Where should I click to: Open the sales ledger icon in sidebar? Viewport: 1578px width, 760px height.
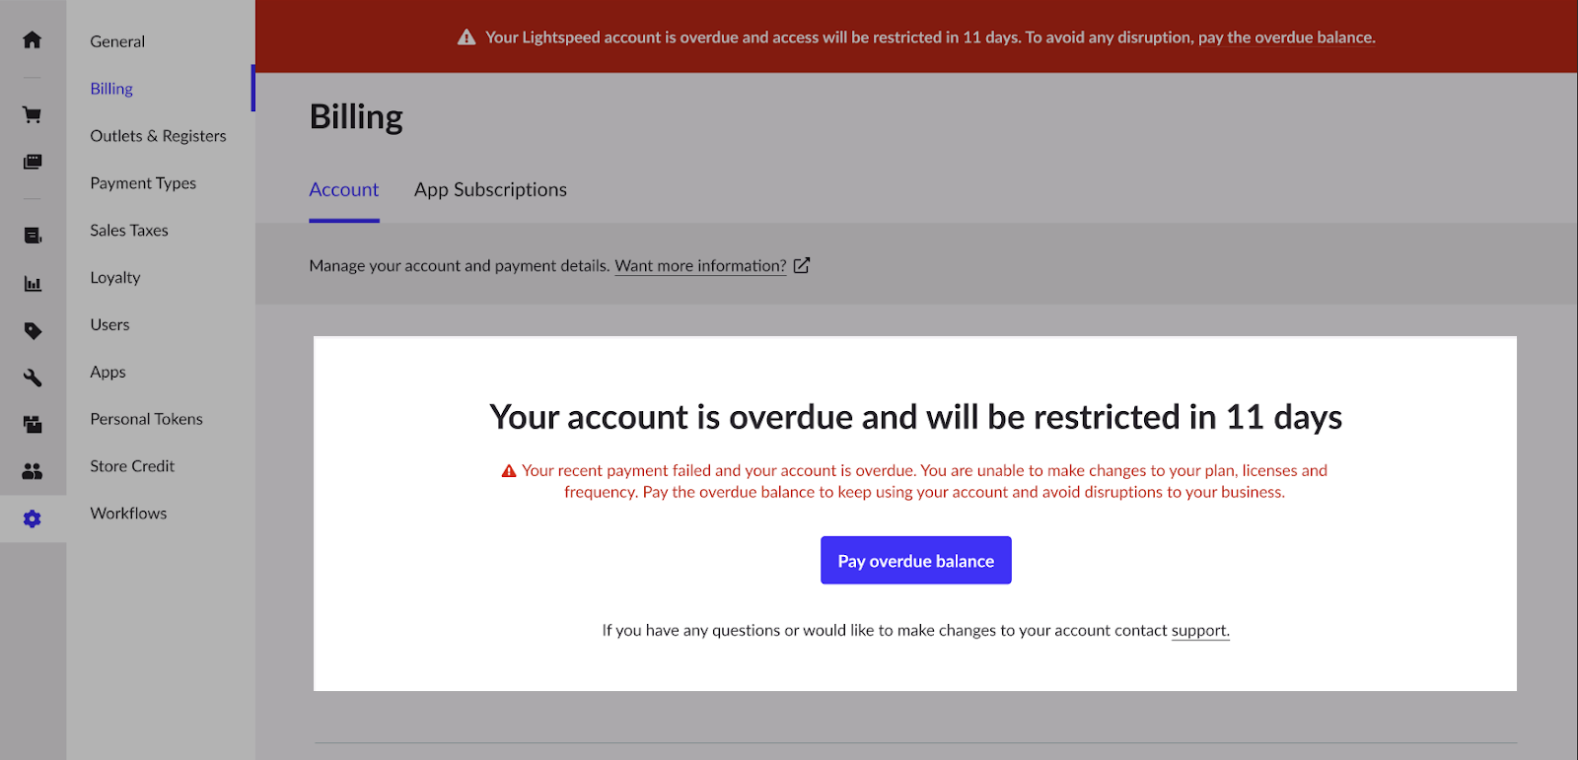[33, 236]
